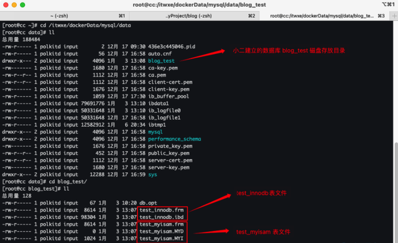
Task: Click the db.opt file name
Action: coord(148,203)
